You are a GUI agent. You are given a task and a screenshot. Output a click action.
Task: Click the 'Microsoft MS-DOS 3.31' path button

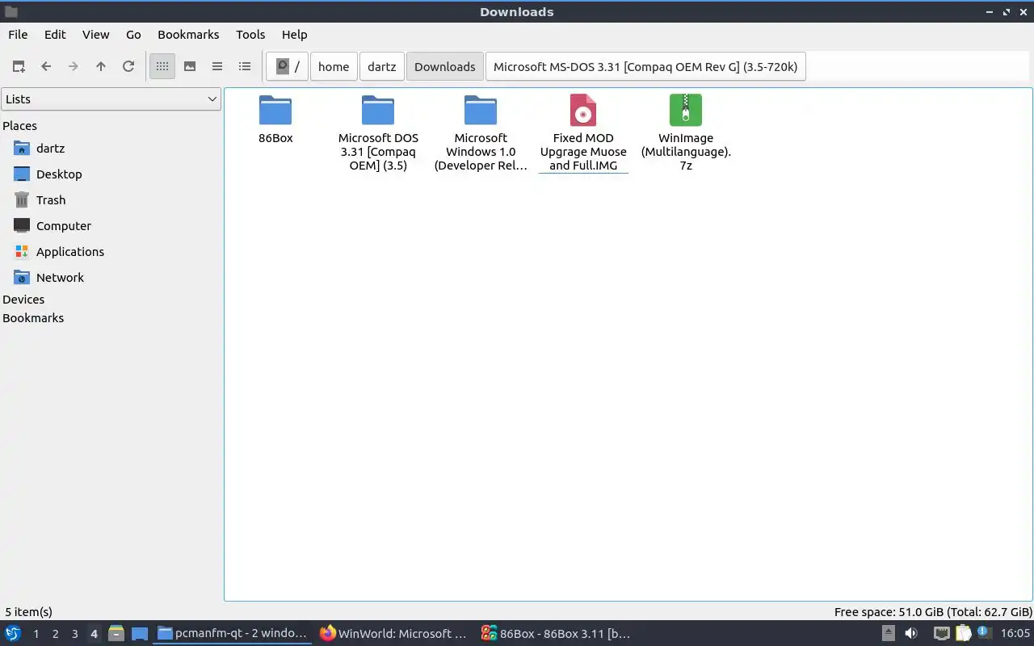click(x=645, y=66)
